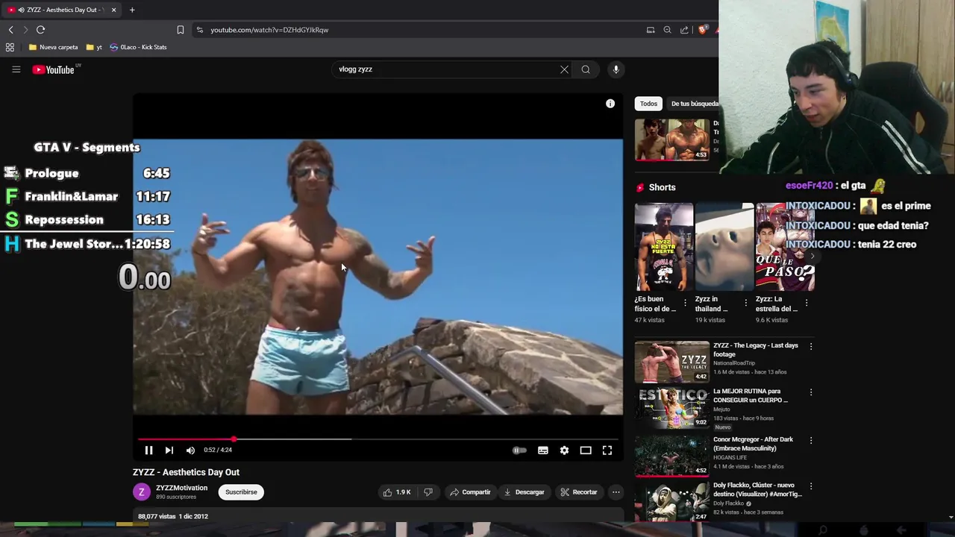The height and width of the screenshot is (537, 955).
Task: Click the address bar URL
Action: [x=269, y=30]
